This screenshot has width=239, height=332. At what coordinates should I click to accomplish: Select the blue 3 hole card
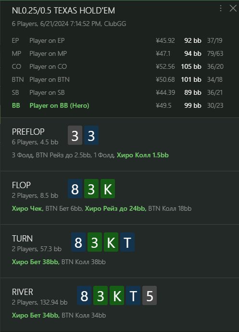coord(91,135)
